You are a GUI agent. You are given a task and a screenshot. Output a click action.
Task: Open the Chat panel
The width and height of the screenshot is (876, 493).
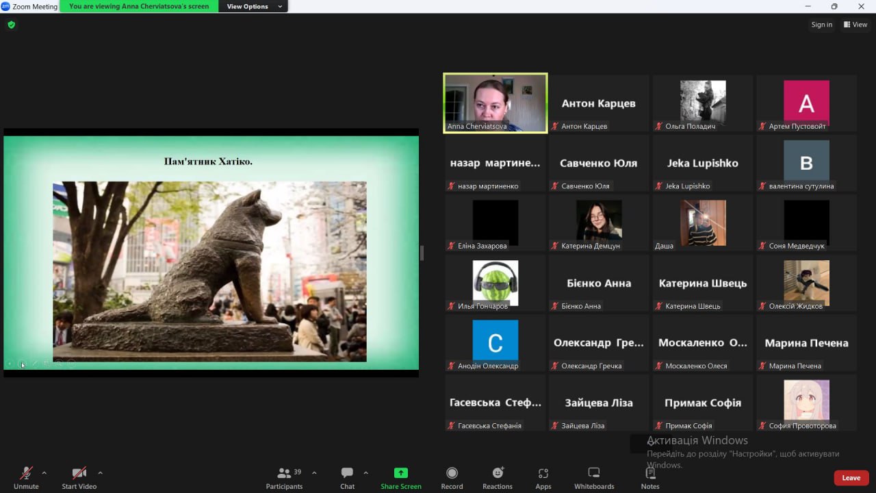(x=347, y=473)
